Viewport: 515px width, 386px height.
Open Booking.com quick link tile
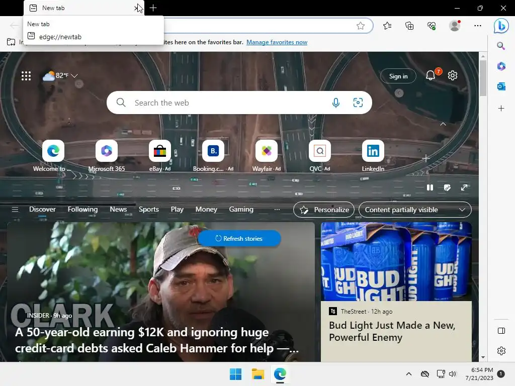213,151
